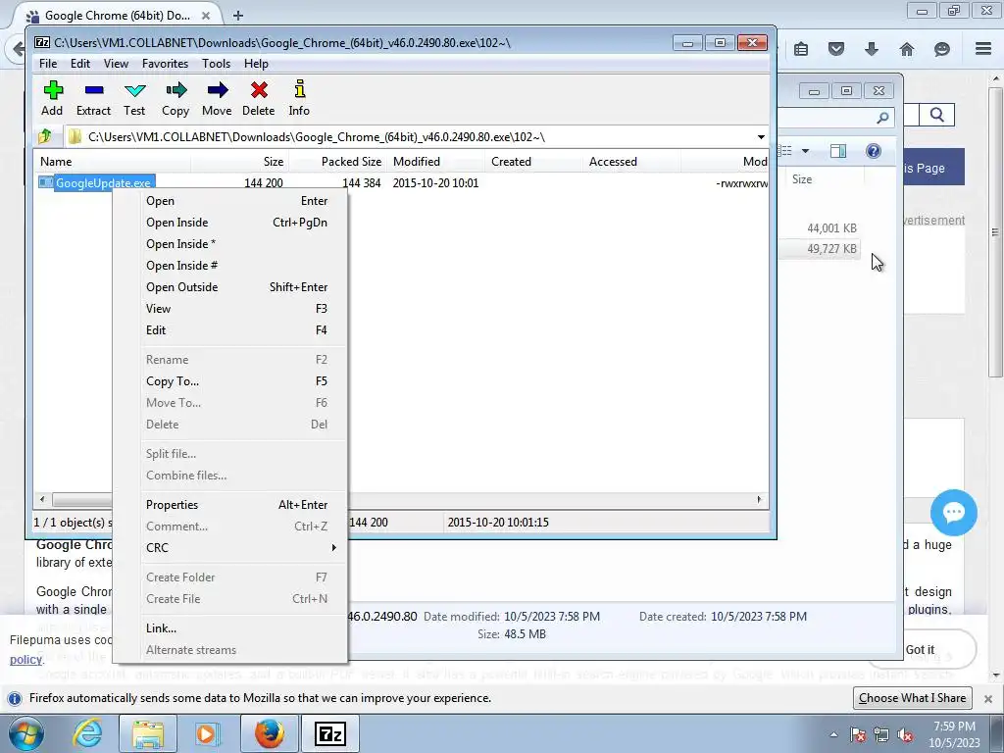Choose Open from the context menu
Screen dimensions: 1004x753
(x=229, y=200)
